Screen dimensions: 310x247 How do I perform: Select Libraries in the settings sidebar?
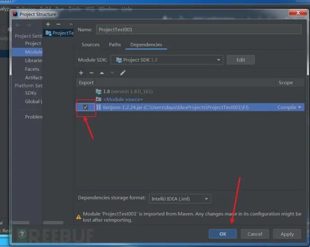[x=33, y=61]
